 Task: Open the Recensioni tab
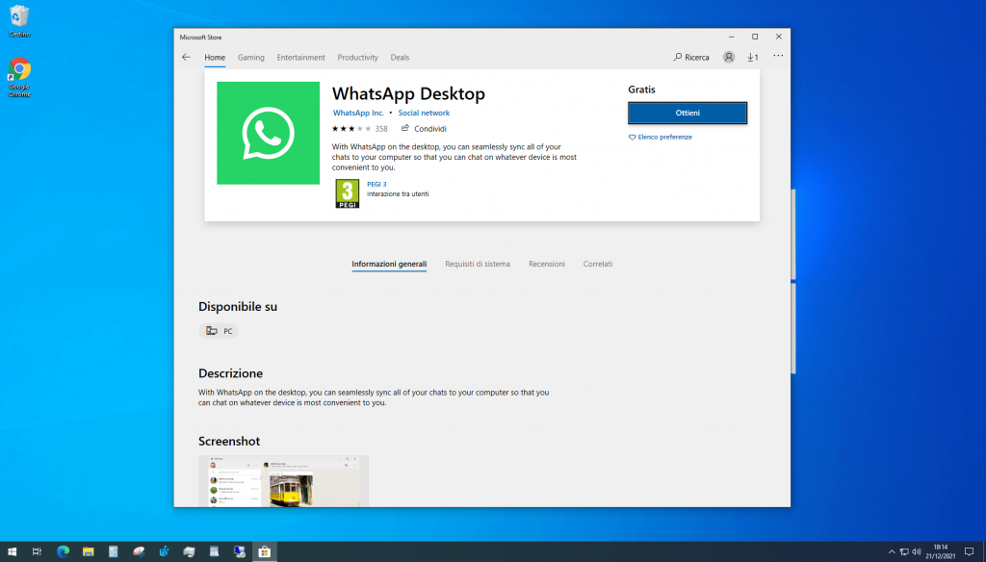547,264
